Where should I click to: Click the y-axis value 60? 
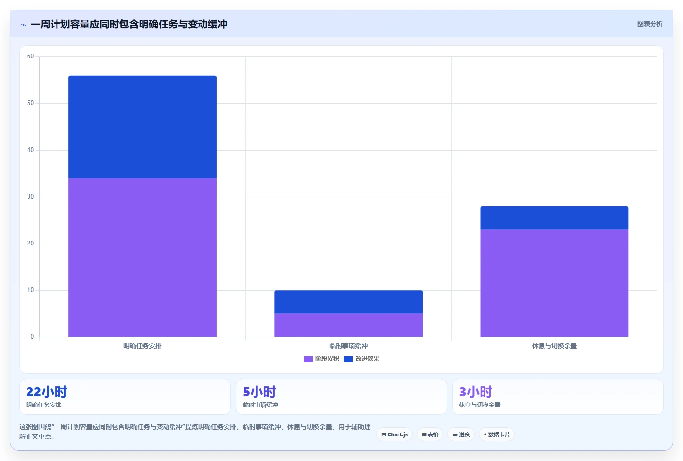[x=30, y=56]
